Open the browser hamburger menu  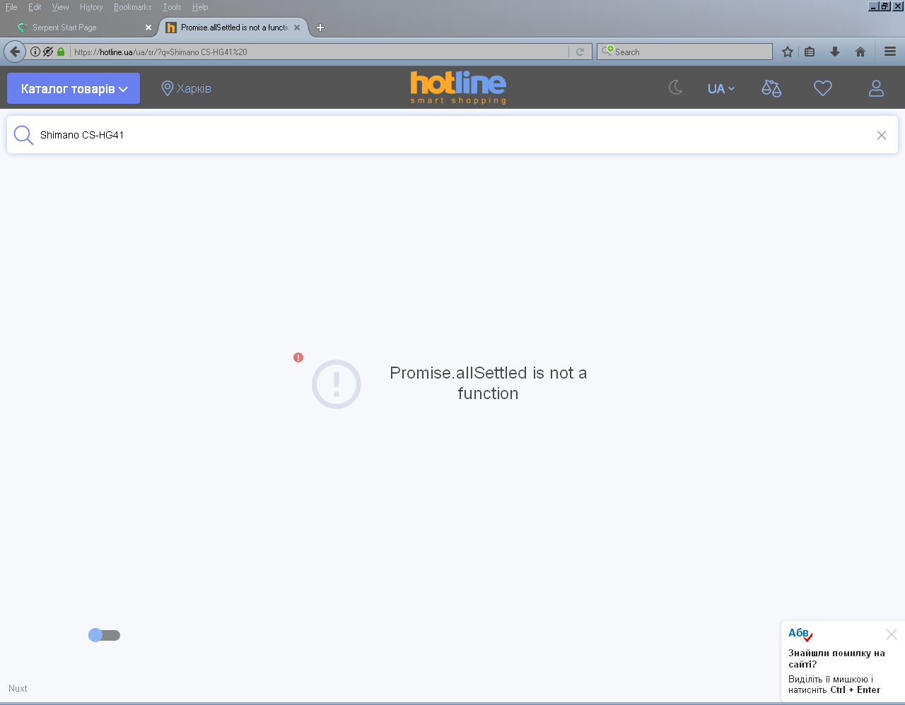[890, 52]
